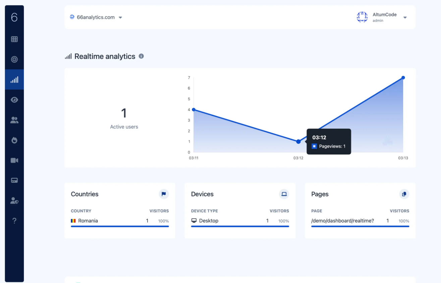Image resolution: width=441 pixels, height=283 pixels.
Task: Select the realtime signal bars sidebar icon
Action: point(14,80)
